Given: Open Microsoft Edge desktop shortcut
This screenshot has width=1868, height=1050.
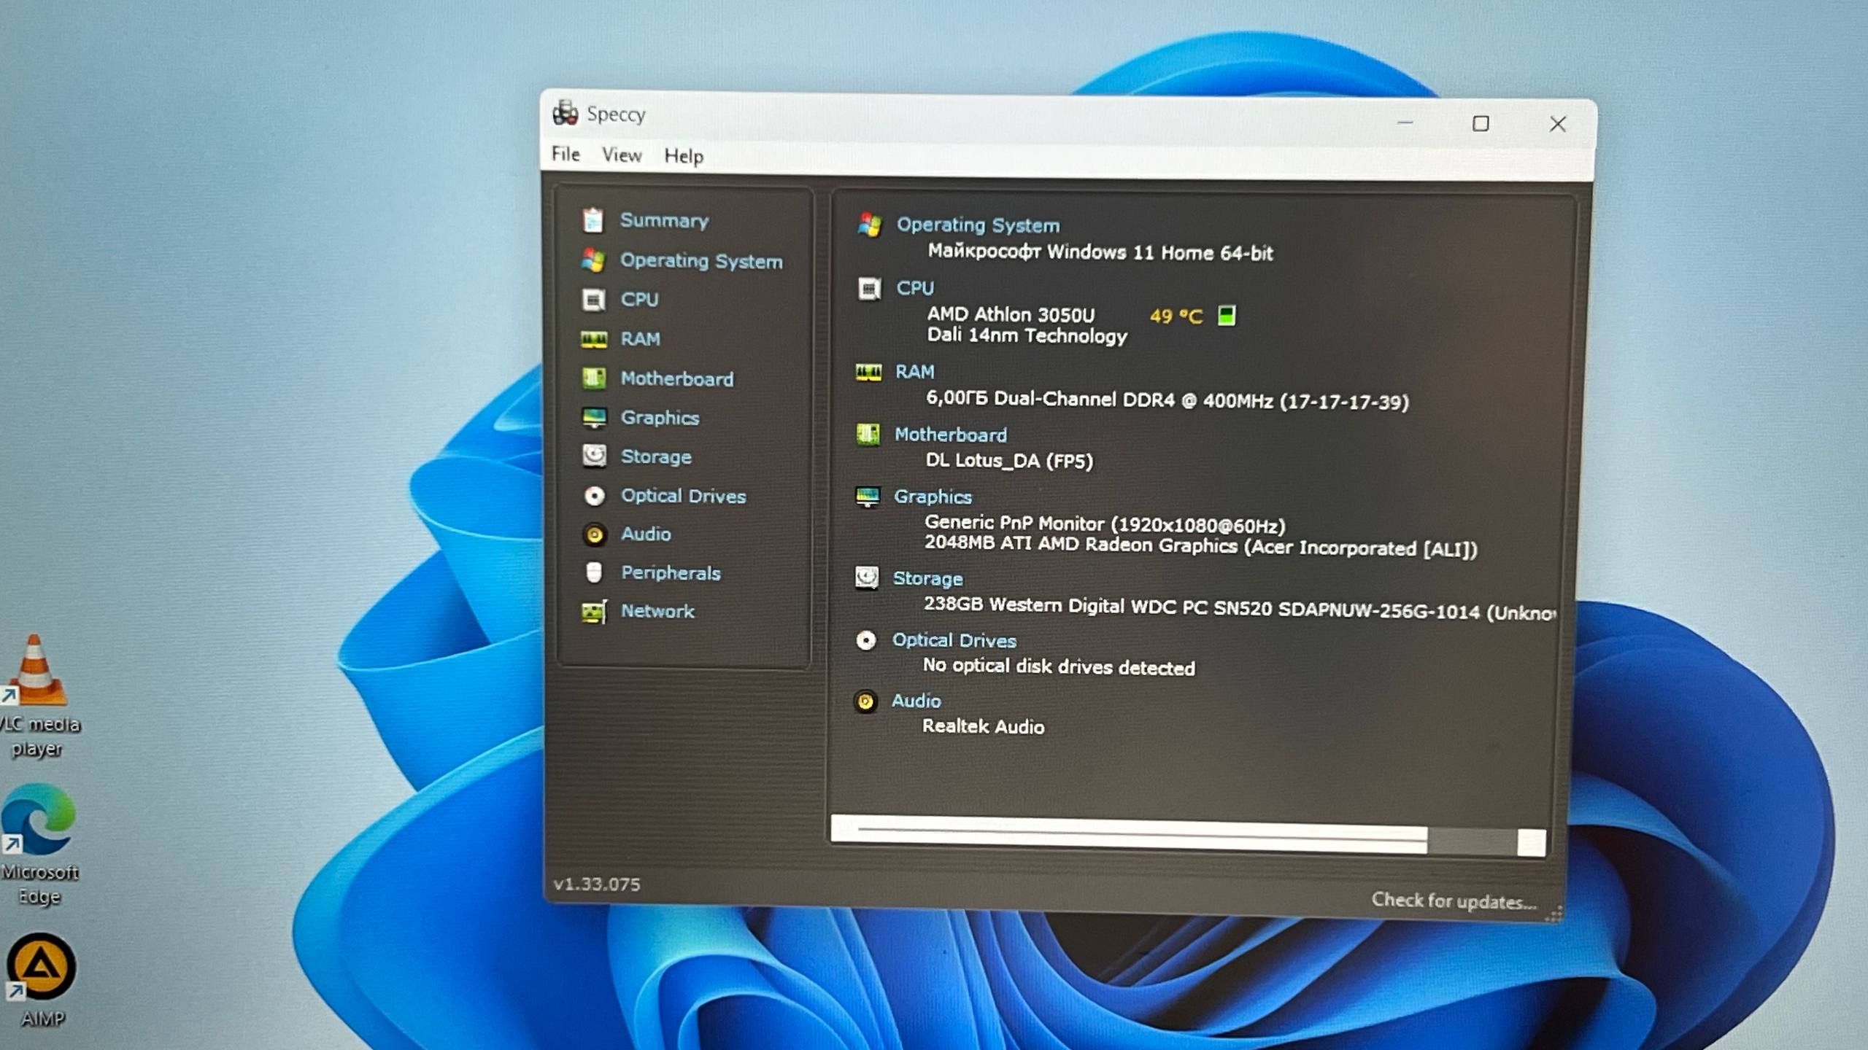Looking at the screenshot, I should click(40, 844).
